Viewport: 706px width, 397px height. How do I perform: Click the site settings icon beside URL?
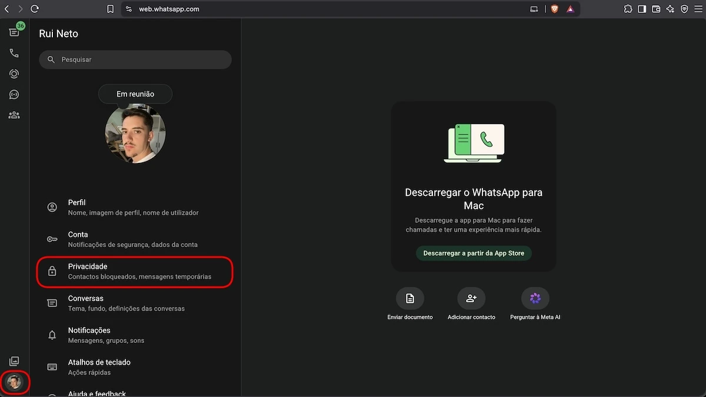point(129,9)
